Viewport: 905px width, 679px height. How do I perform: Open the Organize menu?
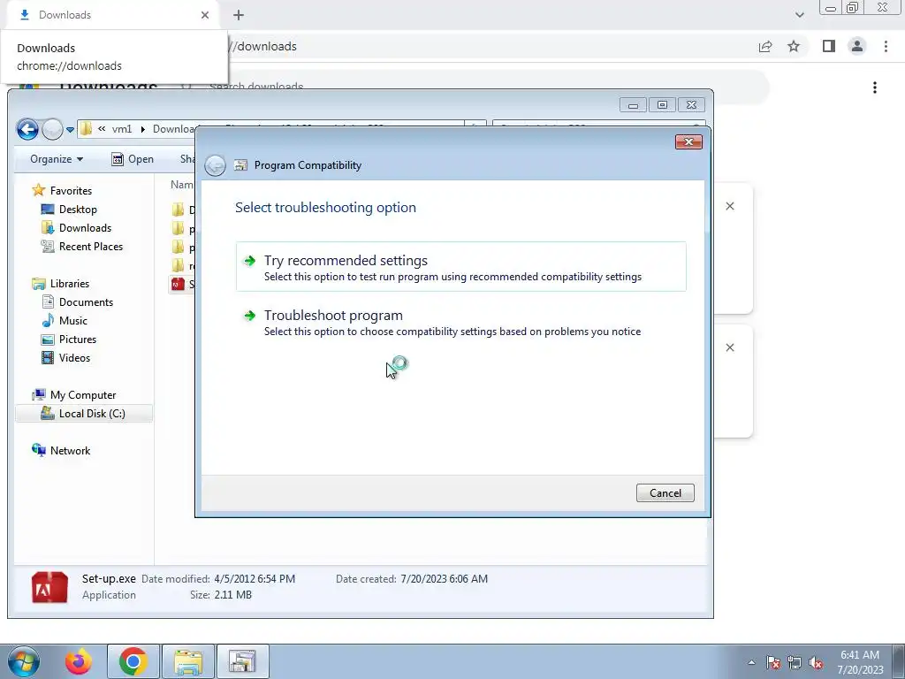point(57,159)
